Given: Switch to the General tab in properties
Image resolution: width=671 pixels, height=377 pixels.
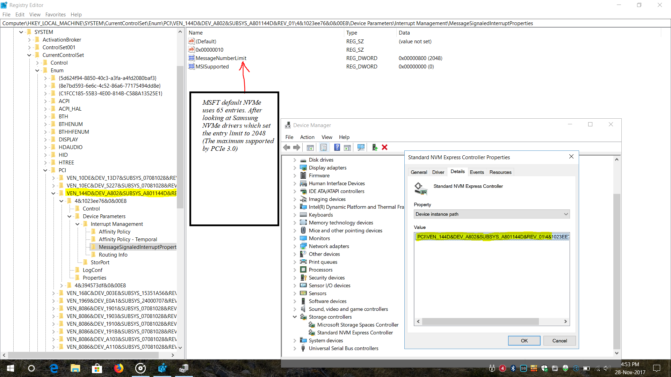Looking at the screenshot, I should click(x=419, y=172).
